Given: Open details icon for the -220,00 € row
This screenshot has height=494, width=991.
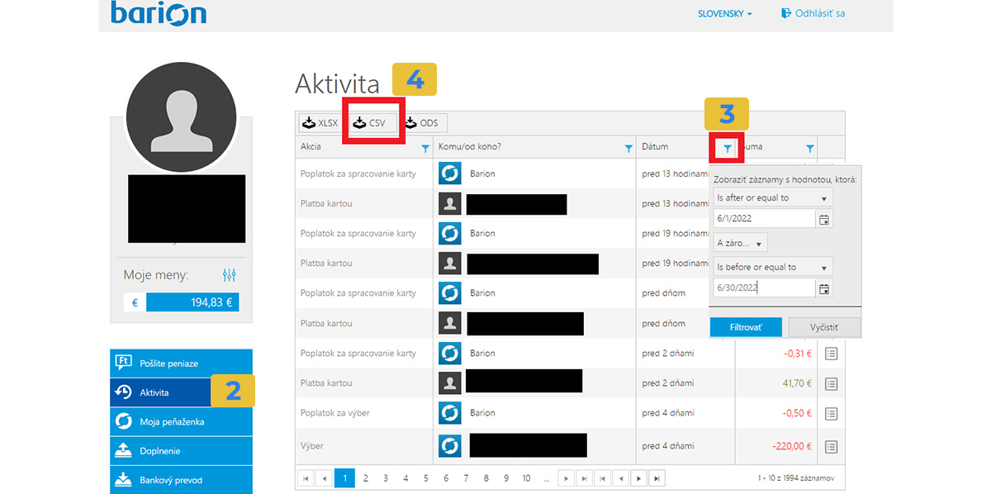Looking at the screenshot, I should [x=832, y=446].
